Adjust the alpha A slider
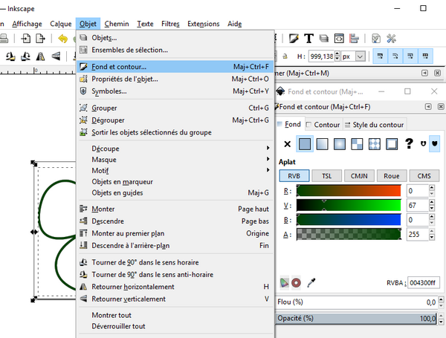Viewport: 446px width, 338px height. coord(349,235)
